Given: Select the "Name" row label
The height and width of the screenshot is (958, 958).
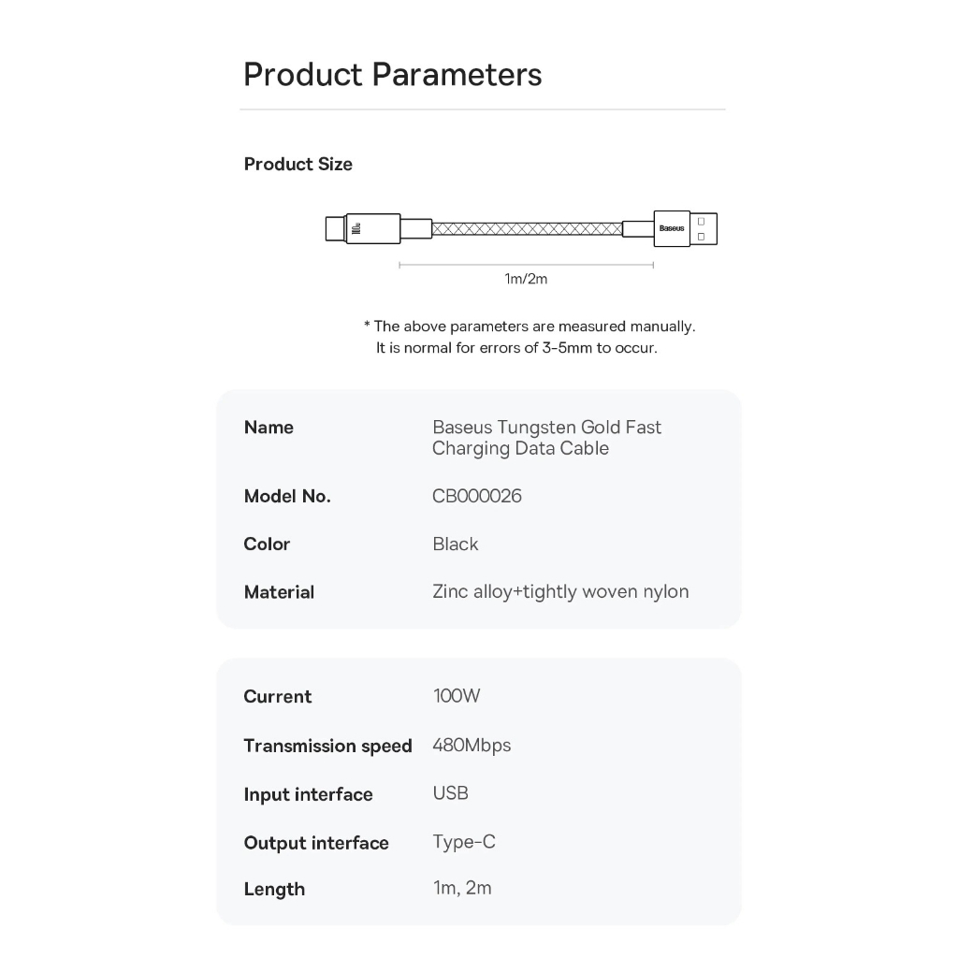Looking at the screenshot, I should [x=269, y=428].
